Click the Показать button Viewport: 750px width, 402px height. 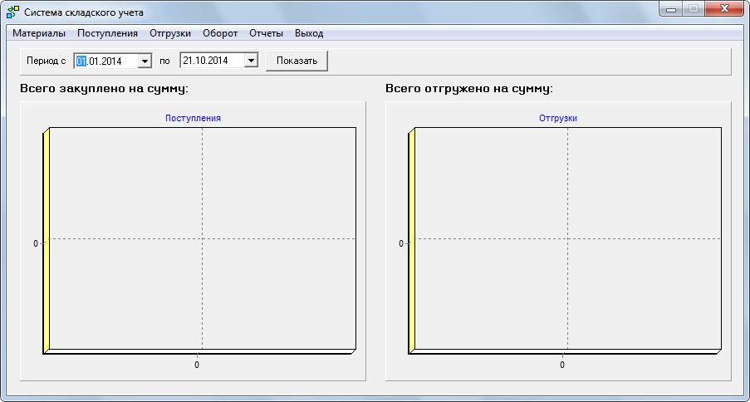pyautogui.click(x=297, y=61)
